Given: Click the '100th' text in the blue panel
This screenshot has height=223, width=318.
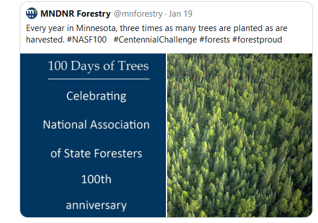Looking at the screenshot, I should point(96,179).
